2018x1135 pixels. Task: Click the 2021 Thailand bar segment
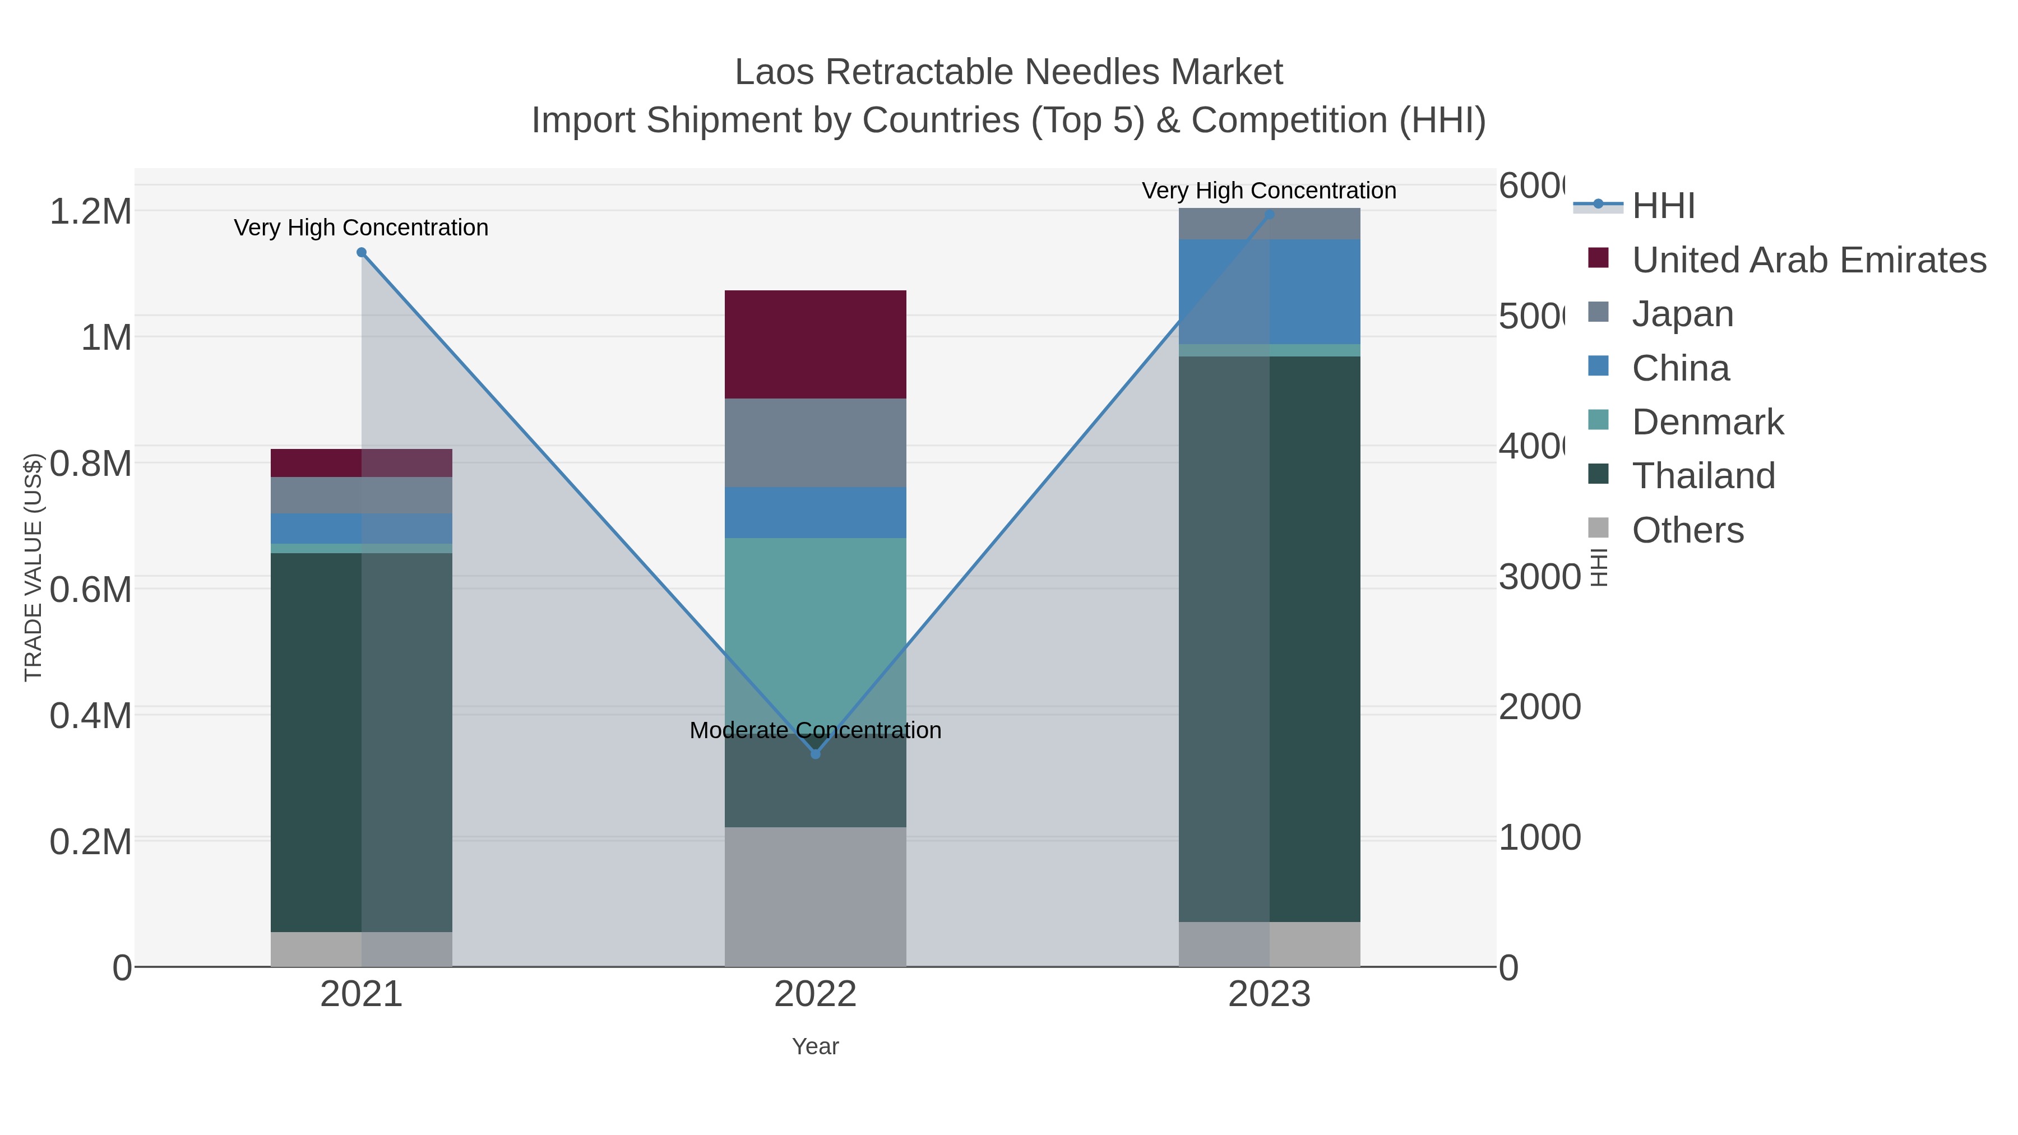coord(361,743)
